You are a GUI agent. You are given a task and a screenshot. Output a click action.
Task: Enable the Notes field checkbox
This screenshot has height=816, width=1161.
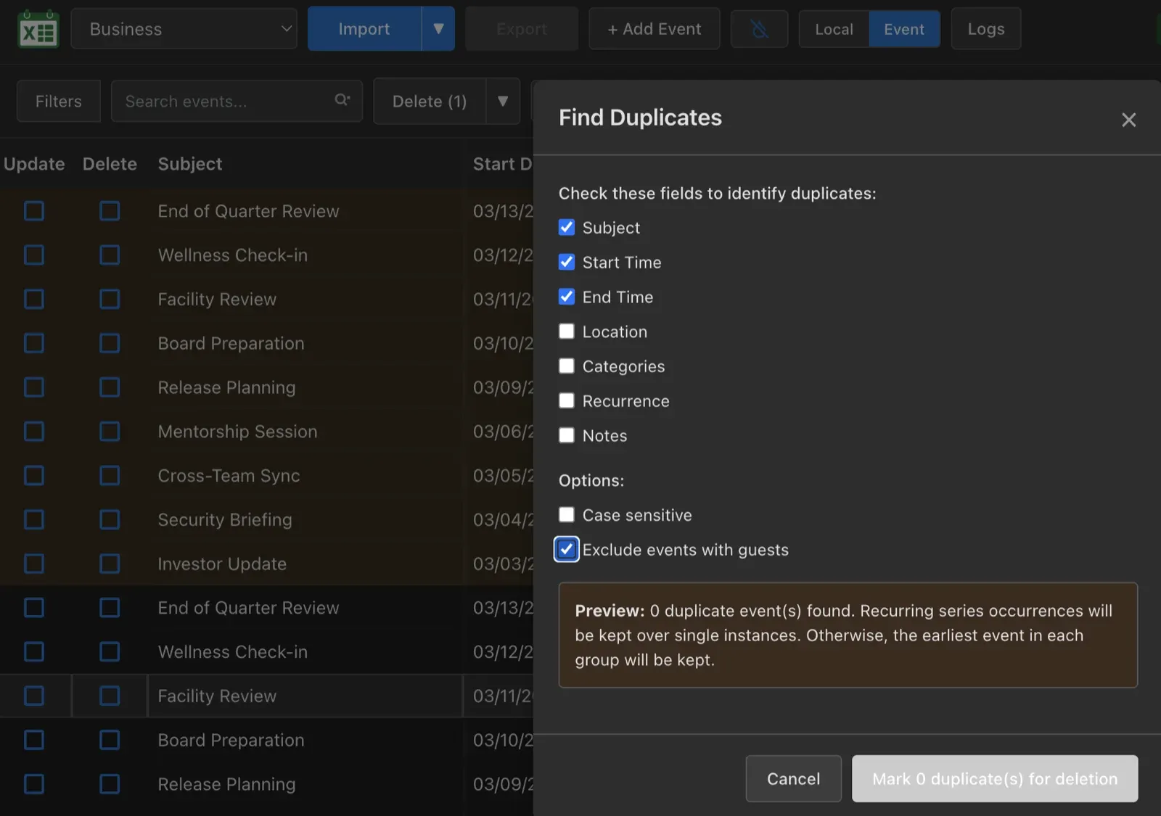tap(567, 435)
